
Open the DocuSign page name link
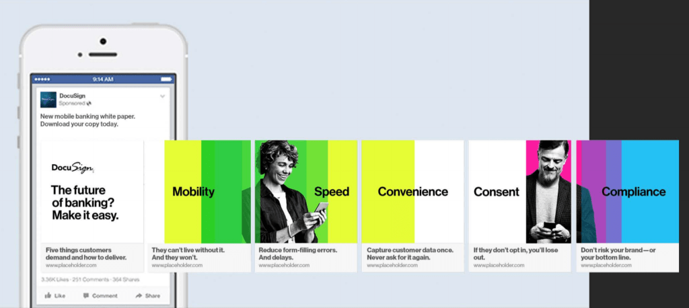73,95
